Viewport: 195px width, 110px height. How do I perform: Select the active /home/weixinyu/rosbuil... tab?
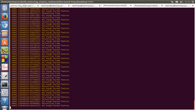point(116,6)
